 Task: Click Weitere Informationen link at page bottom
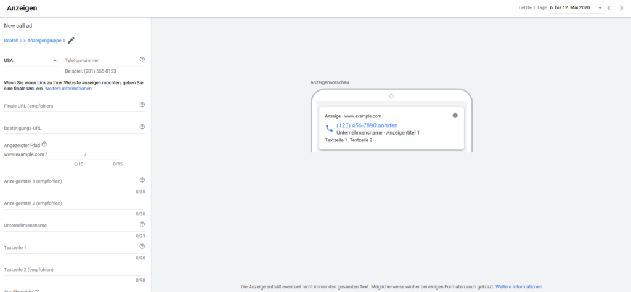point(519,287)
